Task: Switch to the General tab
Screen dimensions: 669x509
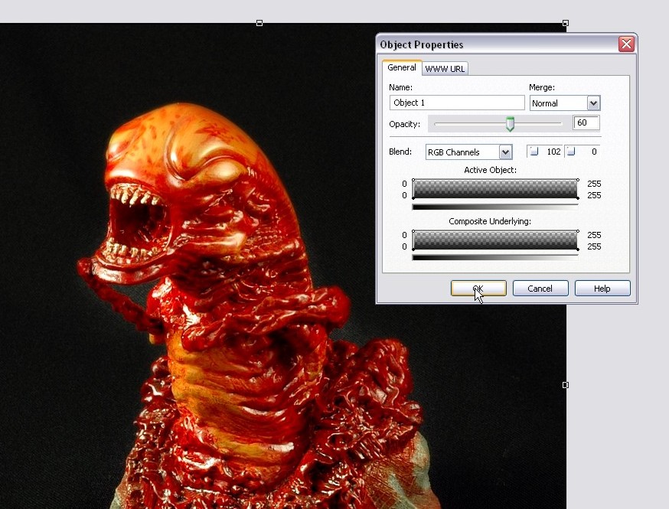Action: coord(402,67)
